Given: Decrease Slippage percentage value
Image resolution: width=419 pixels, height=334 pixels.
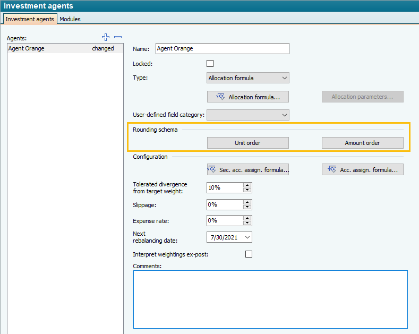Looking at the screenshot, I should [x=247, y=207].
